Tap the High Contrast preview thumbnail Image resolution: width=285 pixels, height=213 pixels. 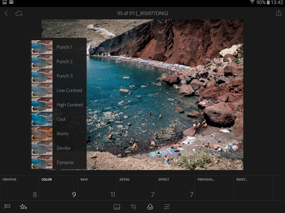[x=42, y=105]
